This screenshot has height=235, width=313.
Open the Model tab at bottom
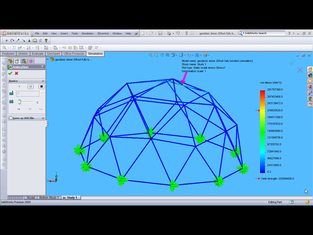pyautogui.click(x=31, y=198)
